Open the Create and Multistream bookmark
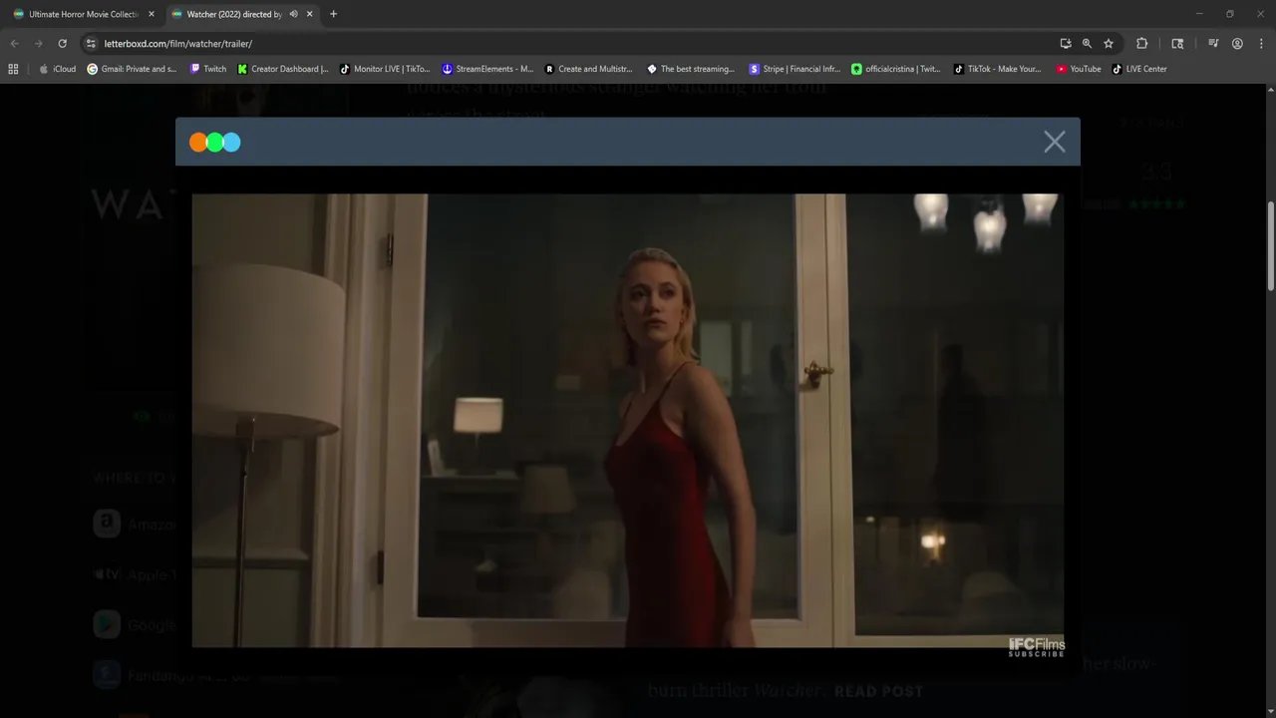This screenshot has height=718, width=1276. [x=589, y=69]
